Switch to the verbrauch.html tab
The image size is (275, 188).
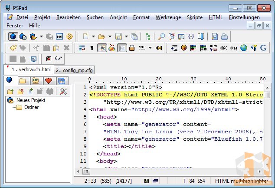(29, 69)
